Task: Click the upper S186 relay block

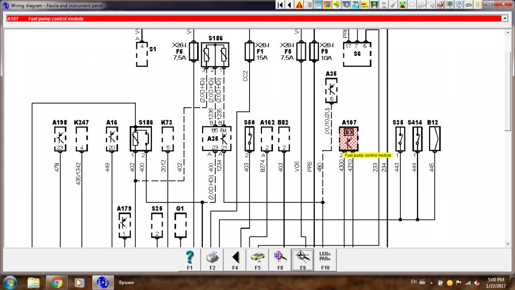Action: click(215, 54)
